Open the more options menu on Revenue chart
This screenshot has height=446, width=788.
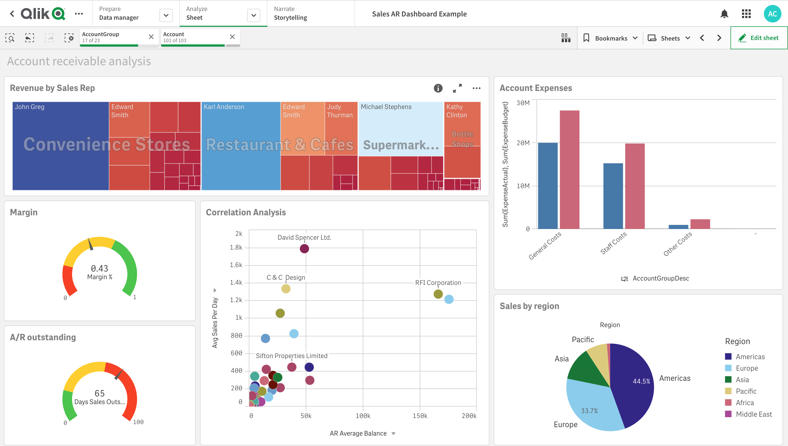(x=477, y=88)
